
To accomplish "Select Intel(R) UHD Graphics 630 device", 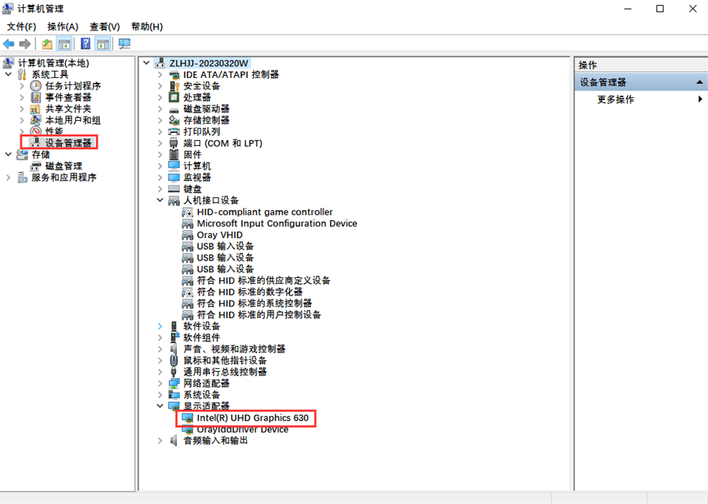I will pyautogui.click(x=252, y=418).
